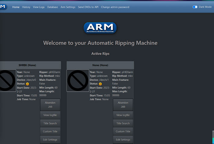
Task: Click the Active Rips heading
Action: pos(100,54)
